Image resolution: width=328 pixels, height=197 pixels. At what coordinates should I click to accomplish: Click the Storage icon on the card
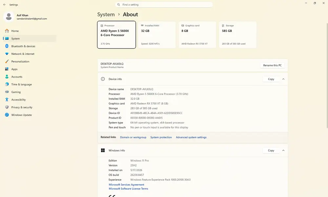click(x=223, y=26)
